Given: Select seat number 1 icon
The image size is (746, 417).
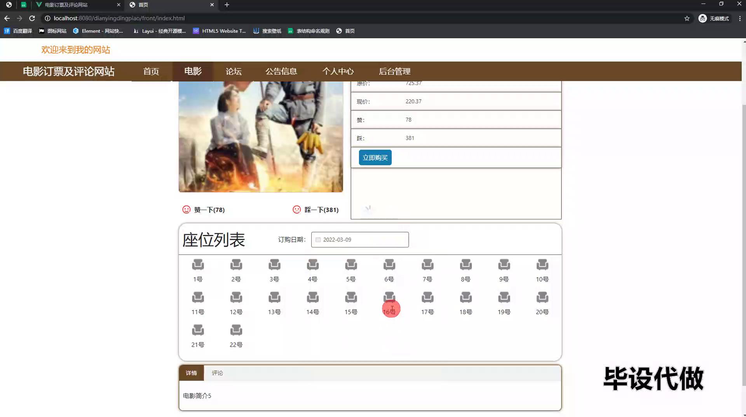Looking at the screenshot, I should coord(198,265).
